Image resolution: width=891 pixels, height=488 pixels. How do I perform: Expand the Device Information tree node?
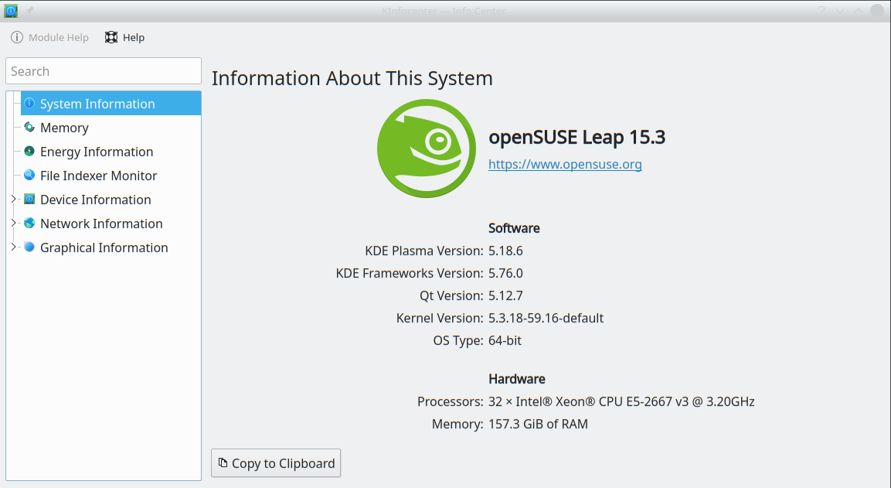13,200
